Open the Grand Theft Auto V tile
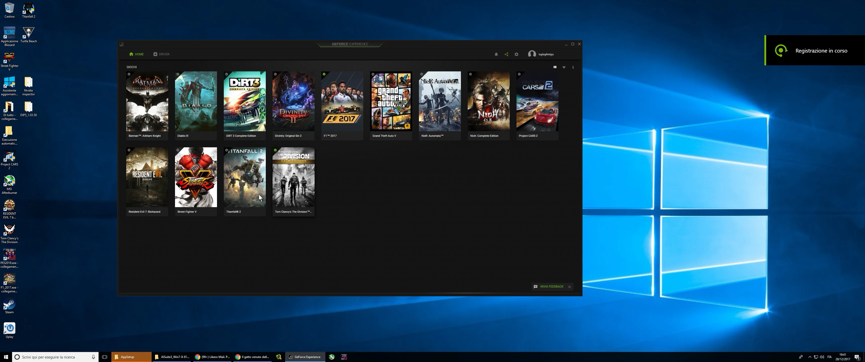865x362 pixels. pos(391,101)
